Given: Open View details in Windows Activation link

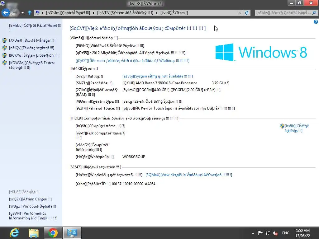Looking at the screenshot, I should (x=188, y=175).
